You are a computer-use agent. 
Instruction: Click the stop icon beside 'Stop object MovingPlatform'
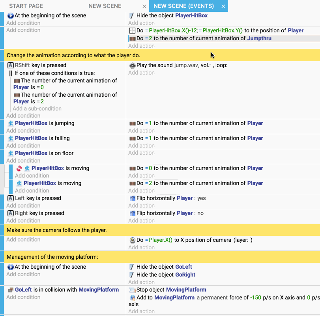[x=132, y=290]
